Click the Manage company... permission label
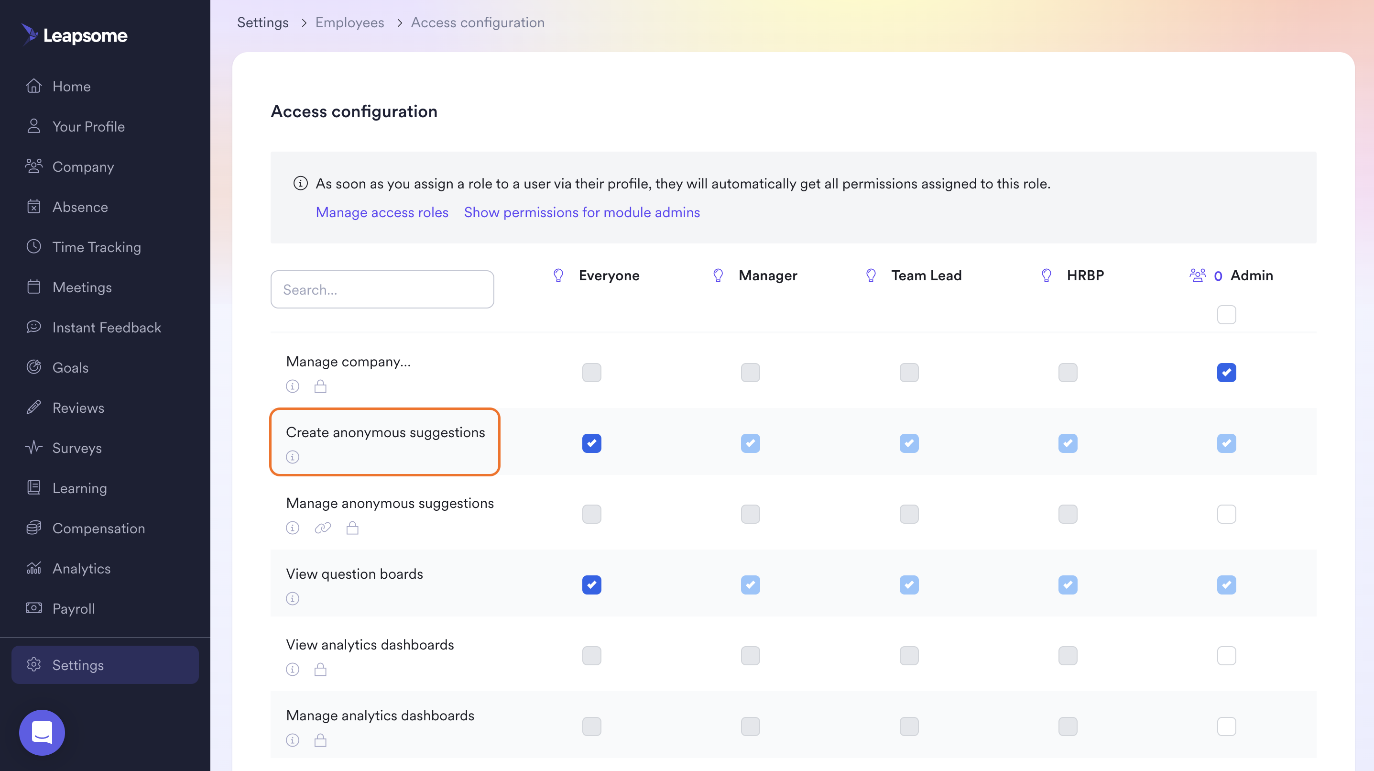Screen dimensions: 1374x771 point(349,361)
